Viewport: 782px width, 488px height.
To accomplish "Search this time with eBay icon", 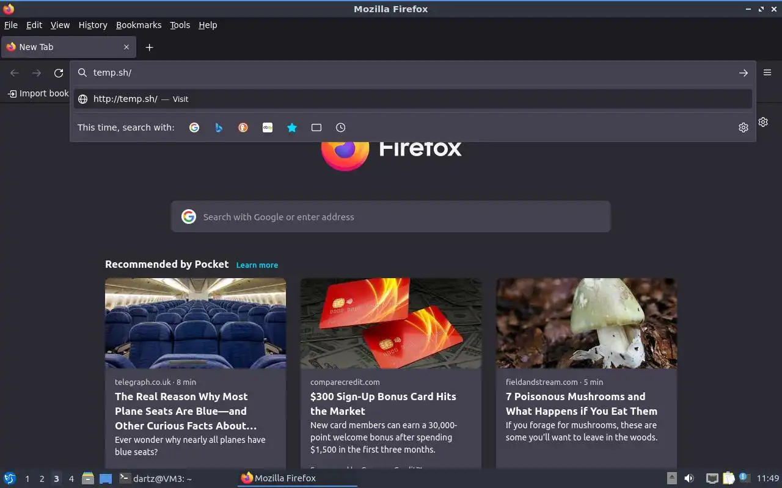I will point(268,127).
